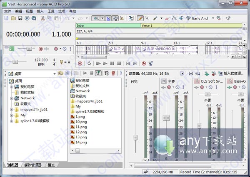The height and width of the screenshot is (177, 250).
Task: Open the 插入 menu
Action: coord(40,11)
